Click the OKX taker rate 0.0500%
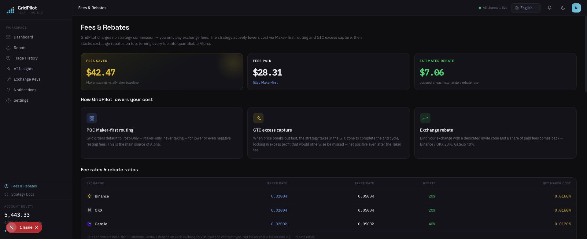 pos(366,210)
